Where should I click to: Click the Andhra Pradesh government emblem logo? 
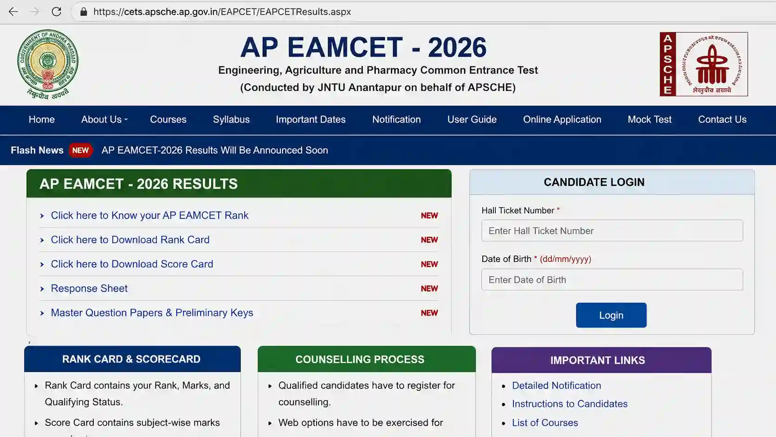tap(48, 64)
